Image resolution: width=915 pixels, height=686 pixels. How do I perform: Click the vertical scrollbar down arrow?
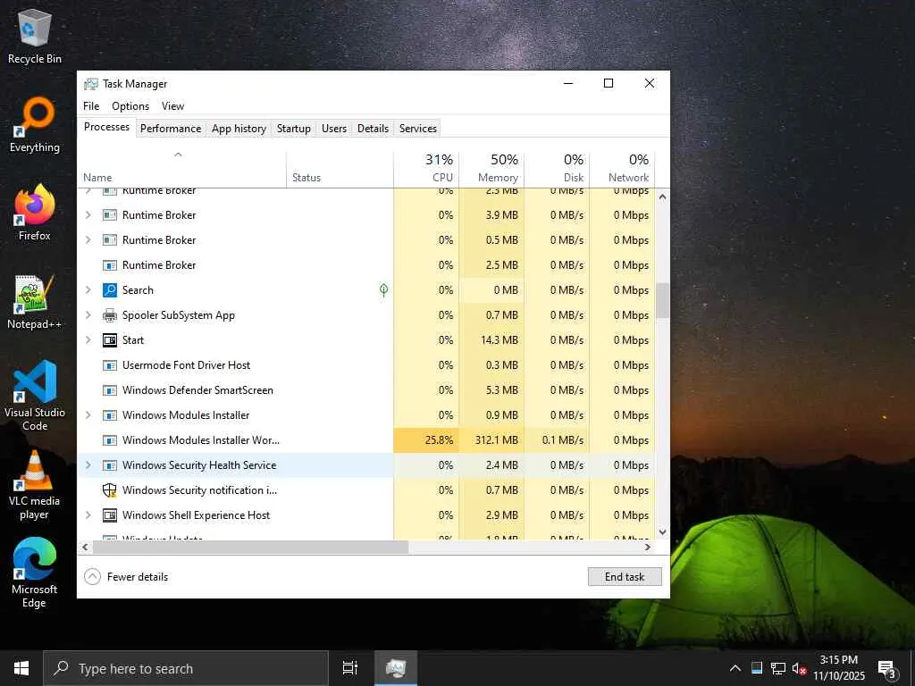click(662, 531)
